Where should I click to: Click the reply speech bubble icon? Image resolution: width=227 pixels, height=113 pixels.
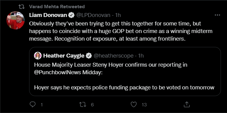[x=32, y=105]
